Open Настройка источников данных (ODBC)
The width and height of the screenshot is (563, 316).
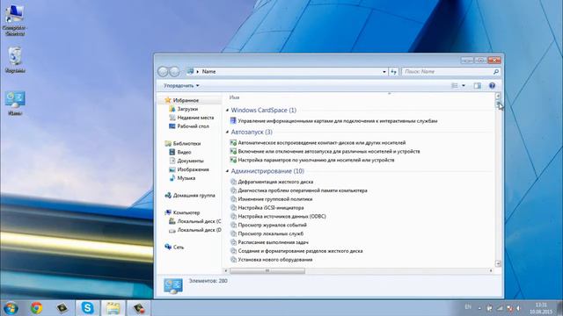pyautogui.click(x=278, y=217)
